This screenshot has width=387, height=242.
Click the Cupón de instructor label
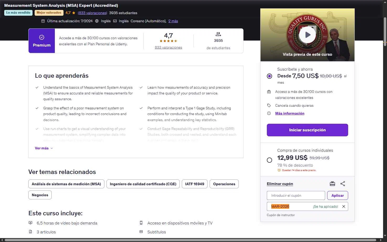point(281,215)
